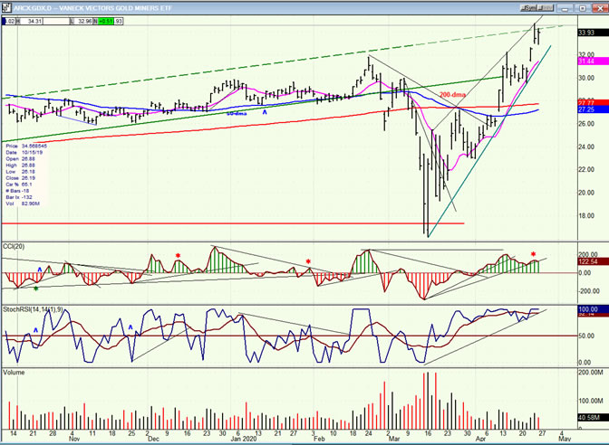Click the StochRSI(14,14(1),9) indicator label
Screen dimensions: 609x445
click(33, 309)
